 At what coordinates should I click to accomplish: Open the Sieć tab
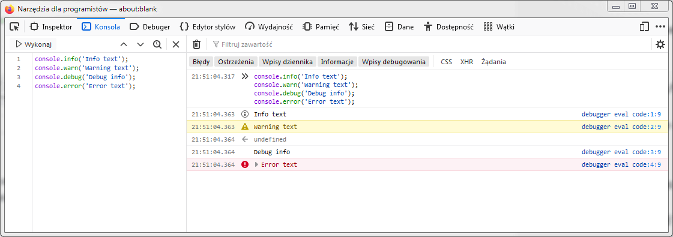tap(361, 26)
